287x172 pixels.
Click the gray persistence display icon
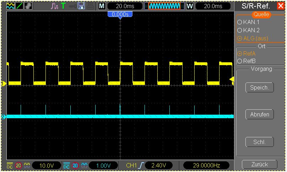pyautogui.click(x=28, y=6)
